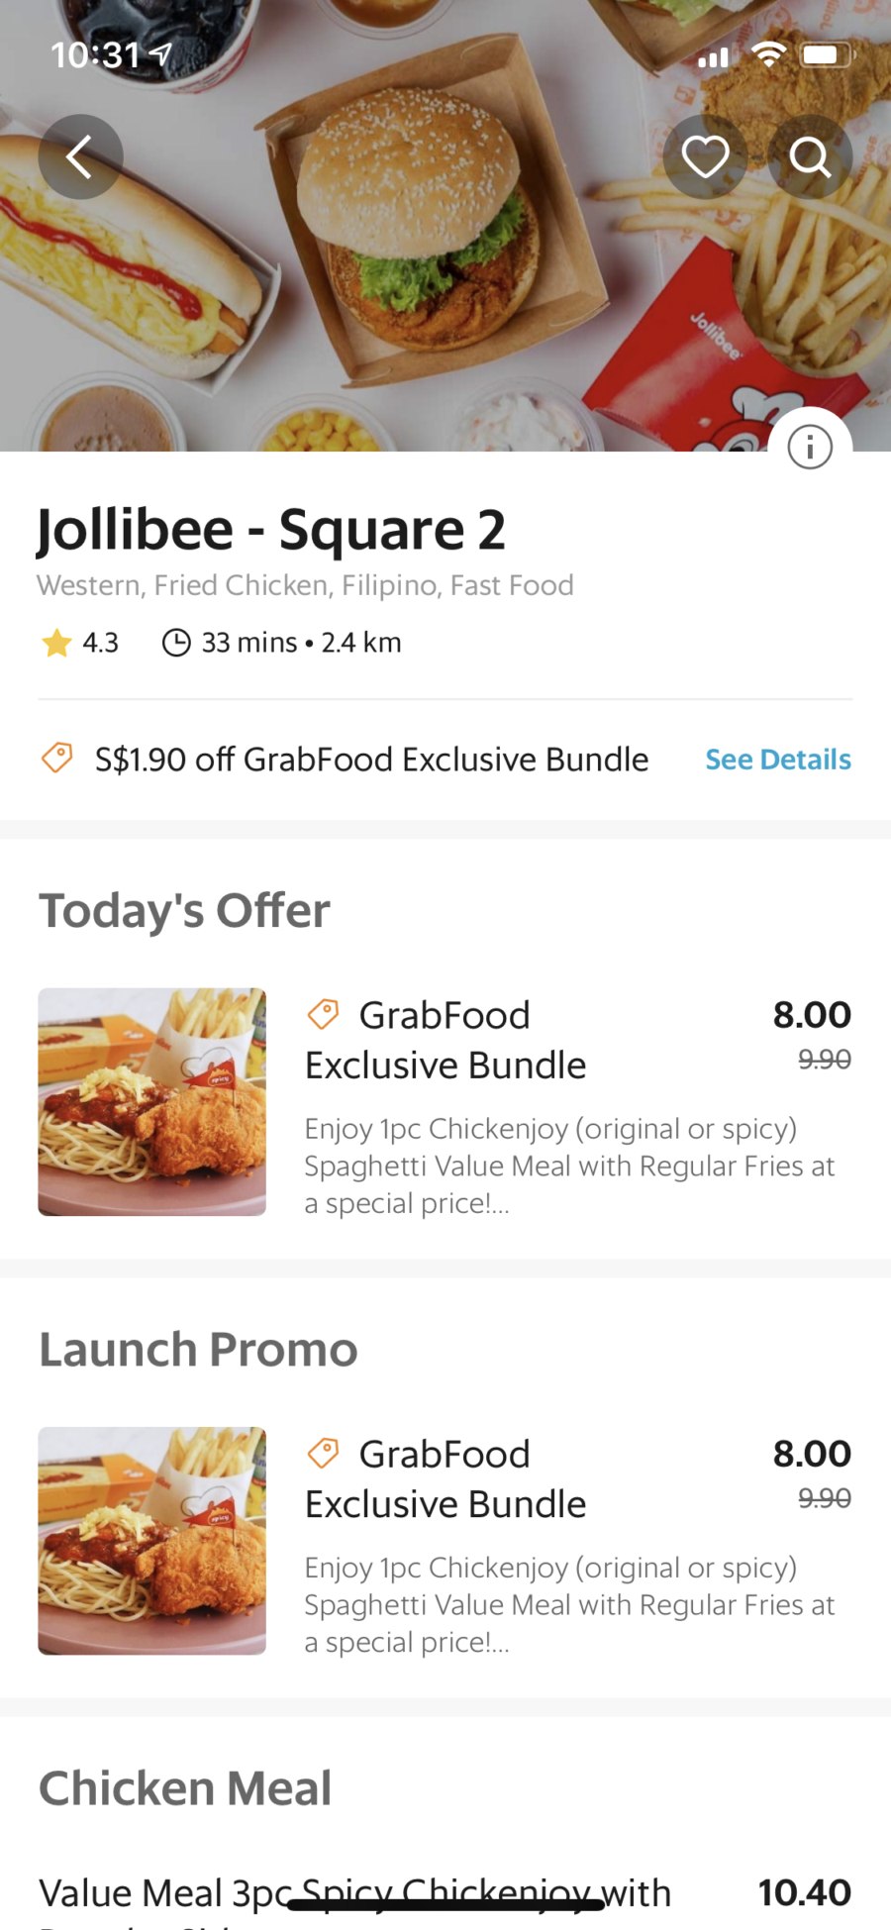Viewport: 891px width, 1930px height.
Task: Tap the clock delivery time icon
Action: pyautogui.click(x=176, y=643)
